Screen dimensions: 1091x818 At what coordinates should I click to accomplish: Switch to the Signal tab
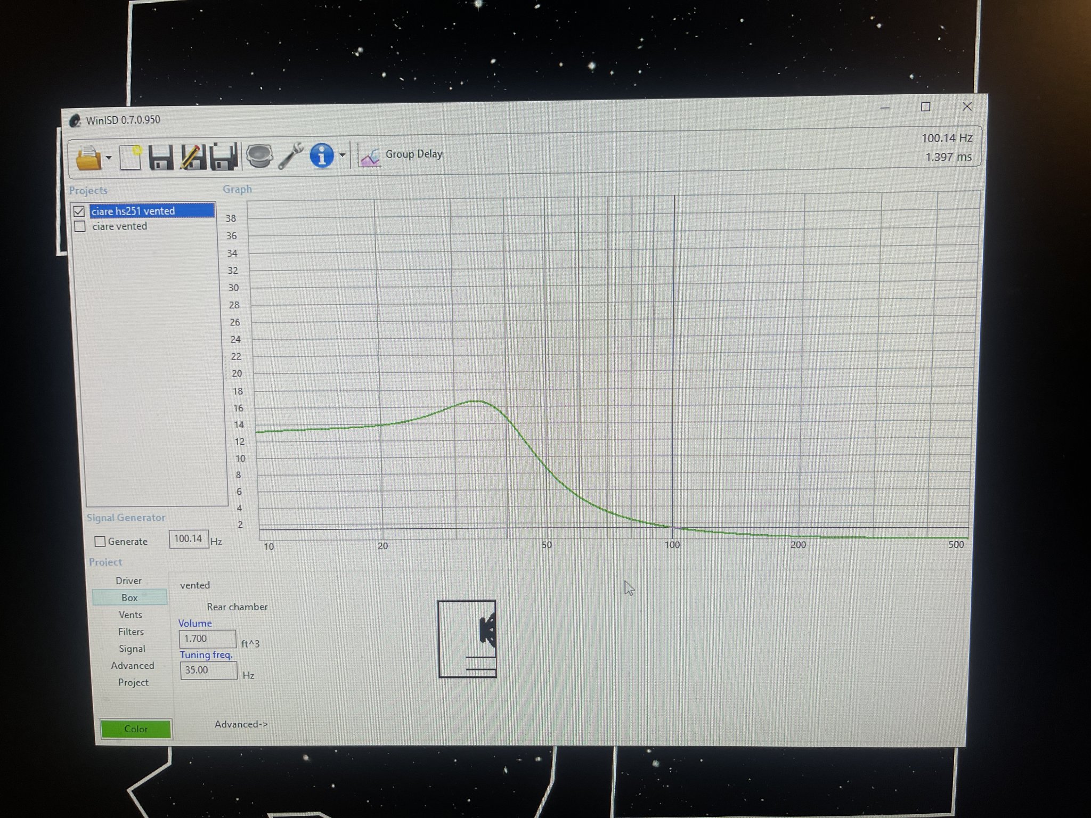[132, 649]
